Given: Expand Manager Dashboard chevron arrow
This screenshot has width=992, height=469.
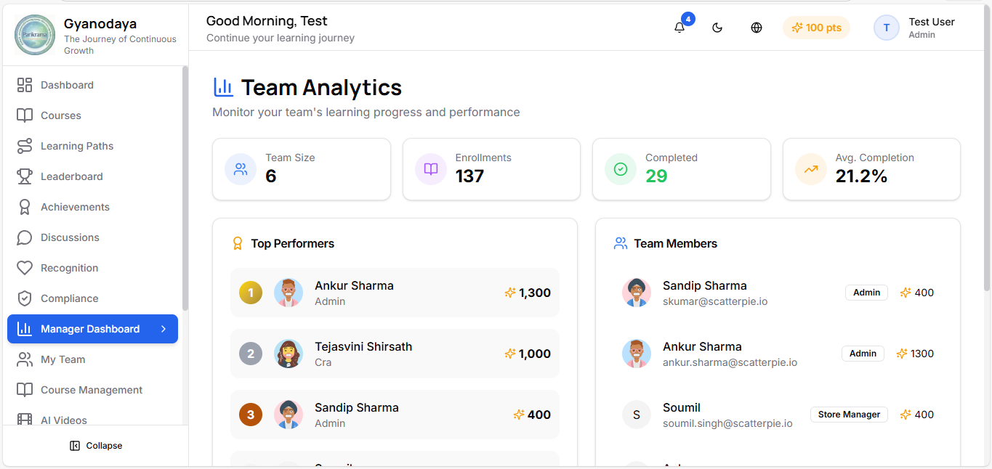Looking at the screenshot, I should (164, 329).
